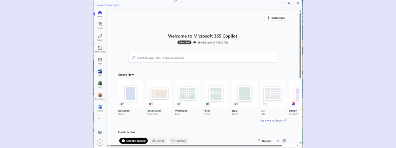This screenshot has height=148, width=396.
Task: Click the Install apps button
Action: click(276, 18)
